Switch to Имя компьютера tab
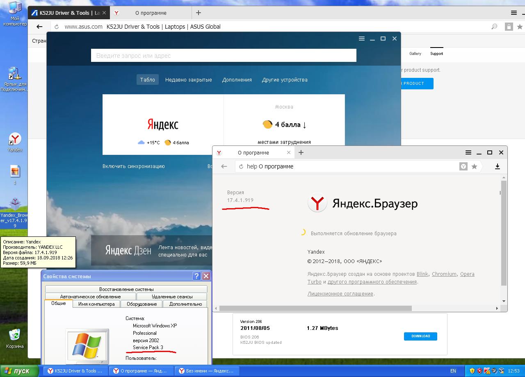 pos(96,304)
